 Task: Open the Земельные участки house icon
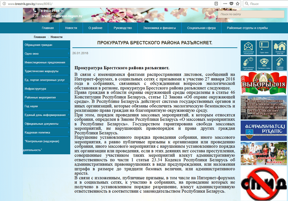[279, 48]
